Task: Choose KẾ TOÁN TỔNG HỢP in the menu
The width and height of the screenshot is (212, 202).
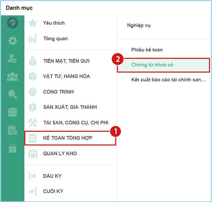Action: pos(67,138)
